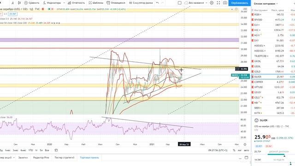Select SILVER row in watchlist
Viewport: 295px width, 166px height.
(273, 77)
